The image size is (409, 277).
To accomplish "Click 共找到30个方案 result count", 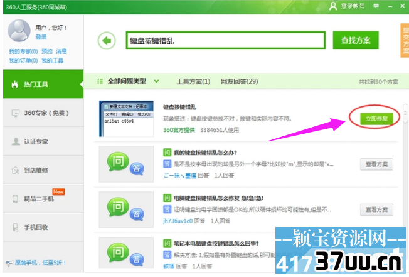I will (378, 82).
